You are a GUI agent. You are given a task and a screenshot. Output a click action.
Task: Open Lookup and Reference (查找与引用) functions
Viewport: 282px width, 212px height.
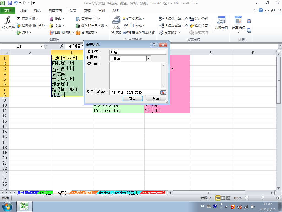tap(88, 19)
